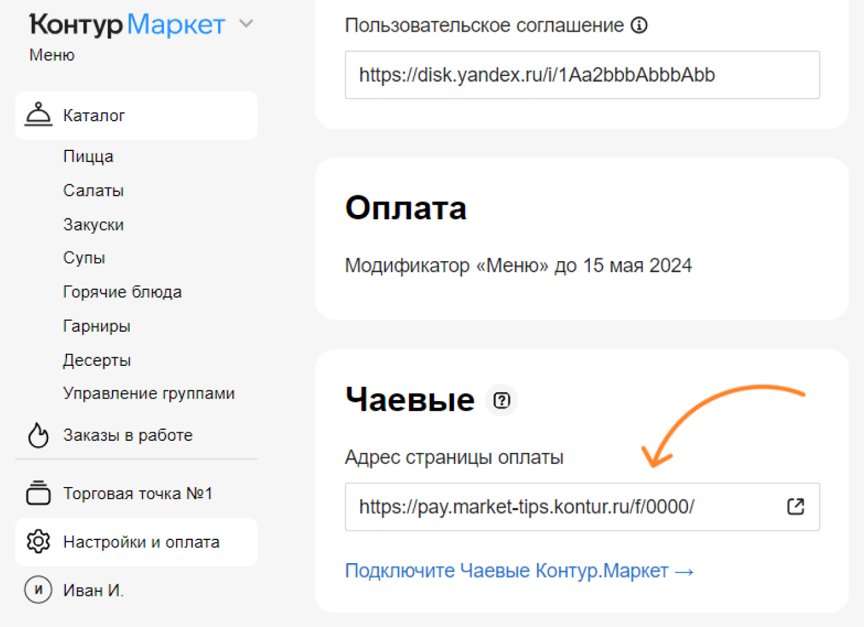Follow the Подключите Чаевые Контур.Маркет link
864x627 pixels.
tap(519, 571)
